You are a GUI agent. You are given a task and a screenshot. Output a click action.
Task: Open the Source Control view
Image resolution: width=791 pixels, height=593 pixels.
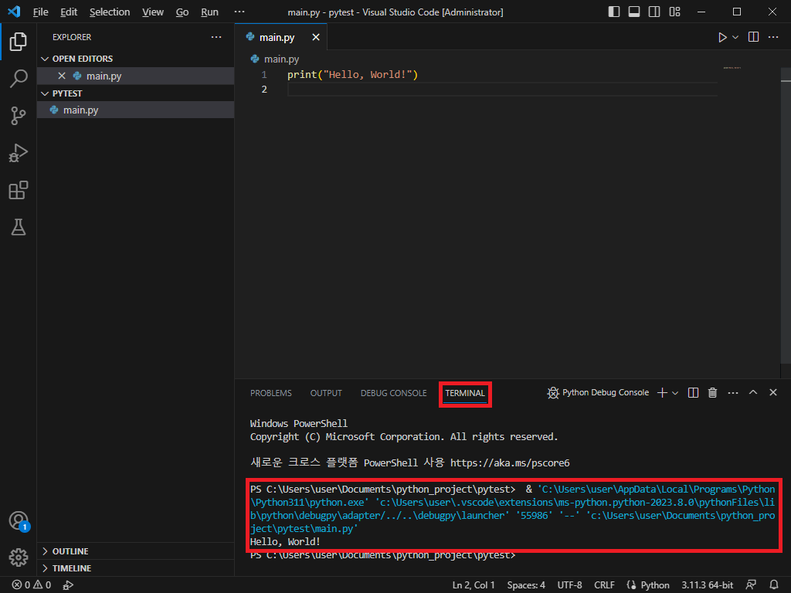[x=19, y=116]
